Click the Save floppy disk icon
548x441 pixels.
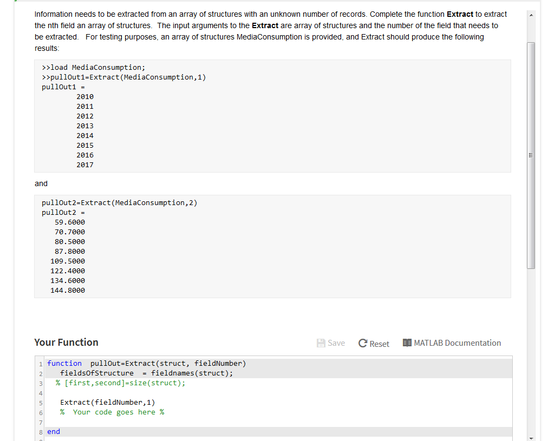pyautogui.click(x=321, y=343)
